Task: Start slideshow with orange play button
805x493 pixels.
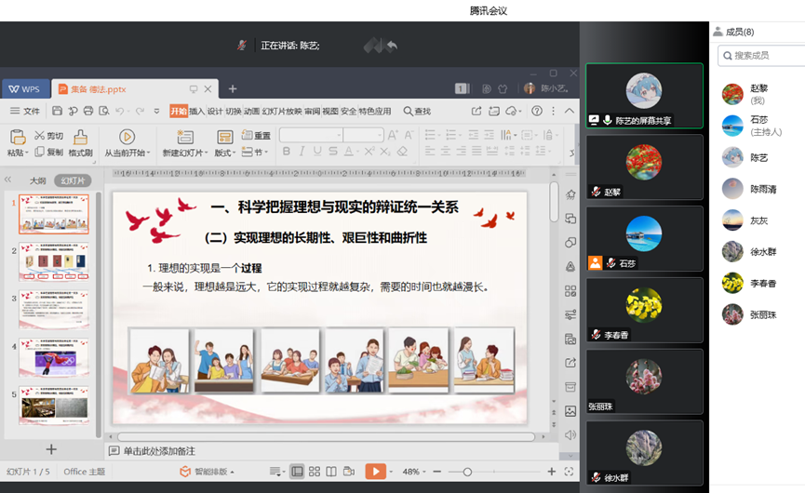Action: [375, 472]
